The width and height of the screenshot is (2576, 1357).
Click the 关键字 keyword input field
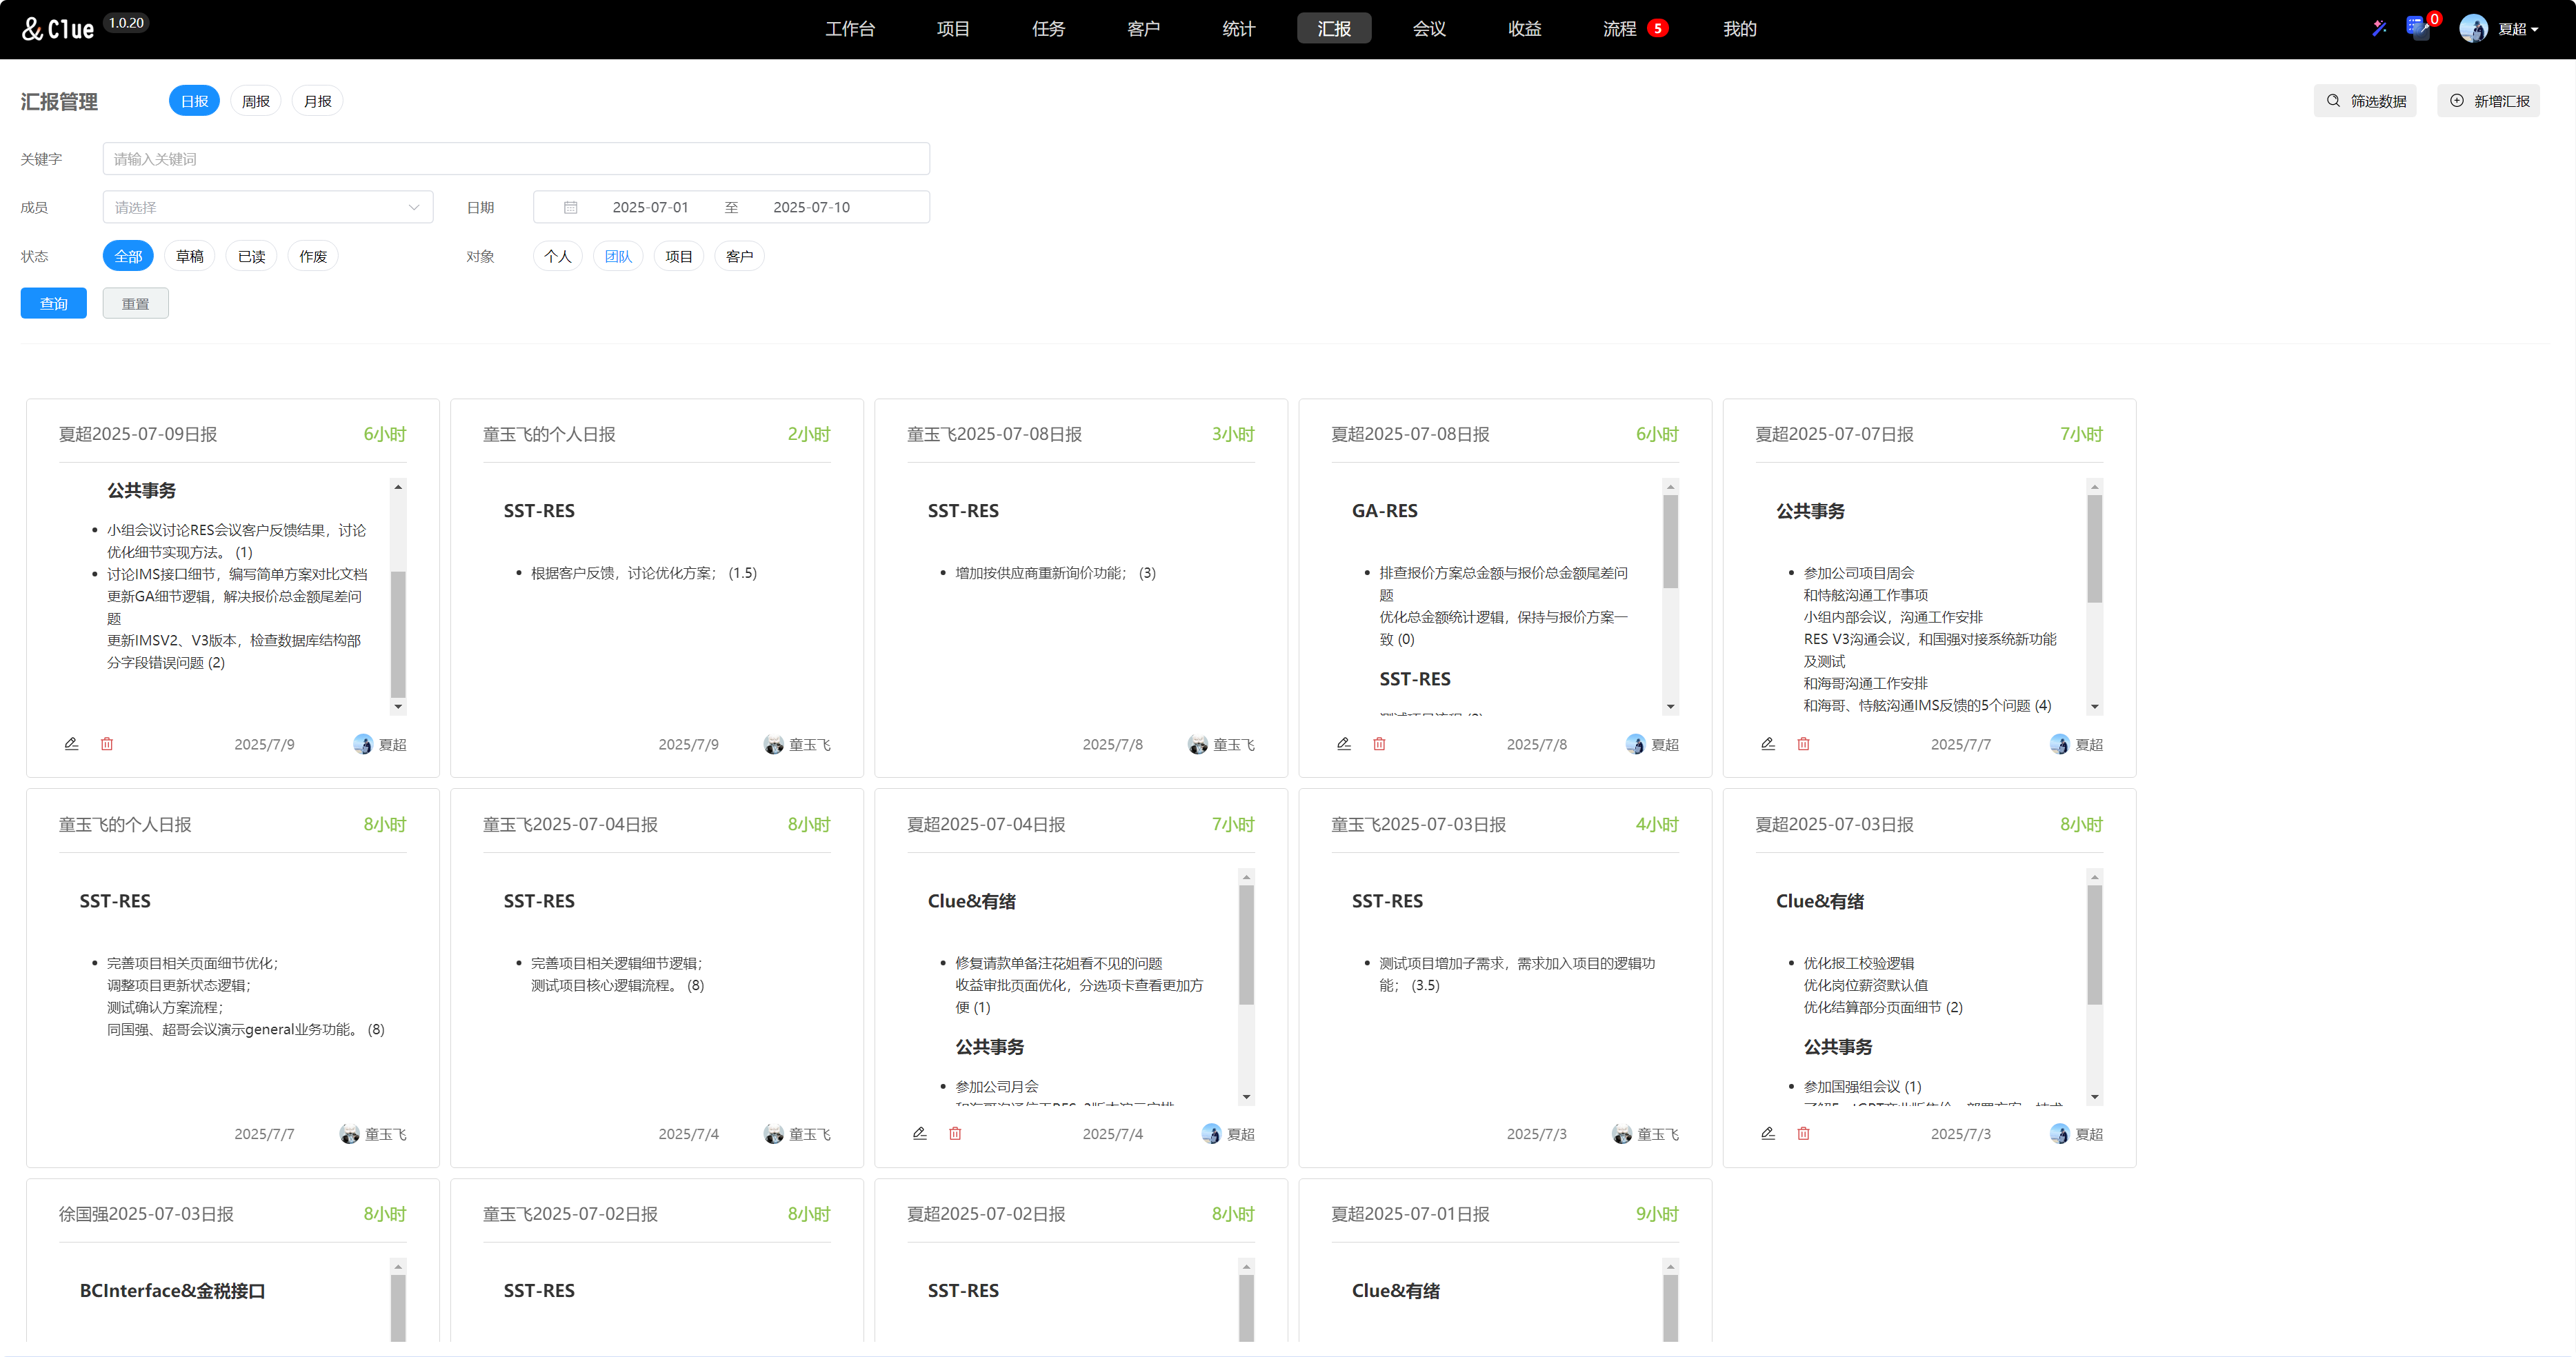tap(515, 159)
